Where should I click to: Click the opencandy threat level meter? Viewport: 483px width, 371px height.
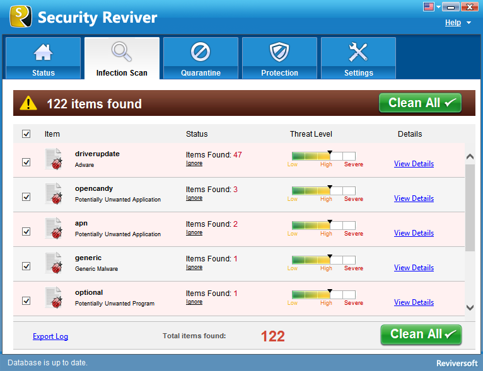323,190
